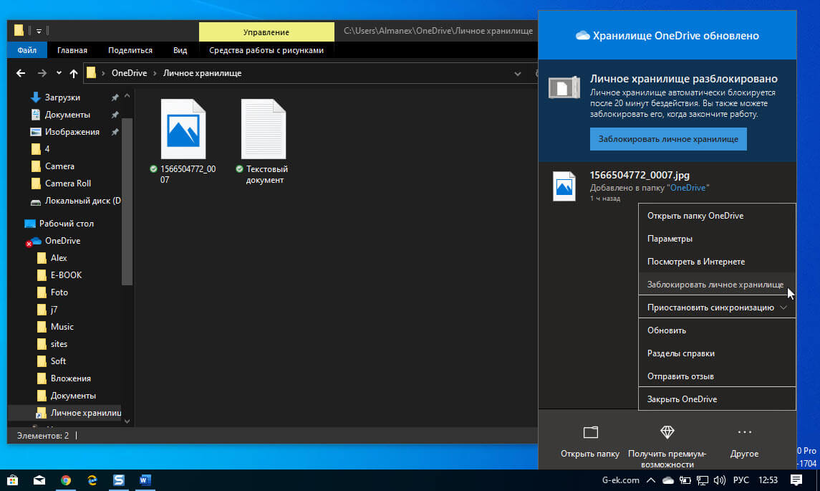Choose Параметры from the OneDrive menu

pyautogui.click(x=717, y=239)
